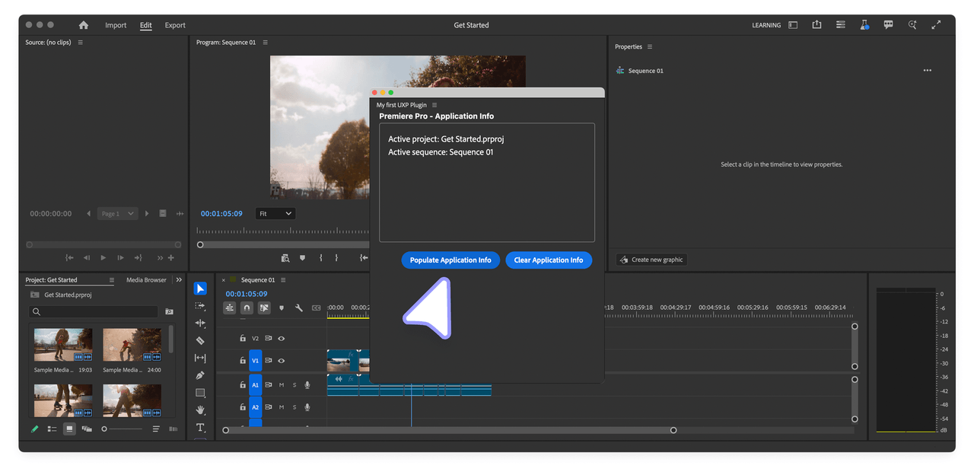
Task: Open the Properties panel menu
Action: click(648, 46)
